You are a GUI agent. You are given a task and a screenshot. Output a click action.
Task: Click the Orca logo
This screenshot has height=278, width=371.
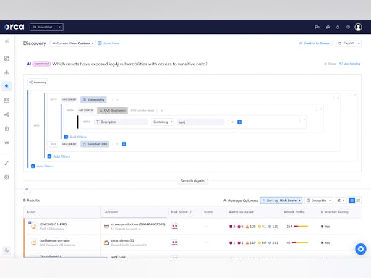coord(14,27)
